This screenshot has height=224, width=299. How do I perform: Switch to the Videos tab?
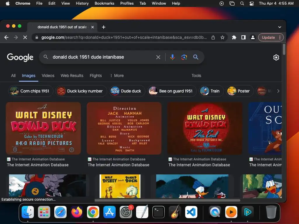[x=48, y=76]
